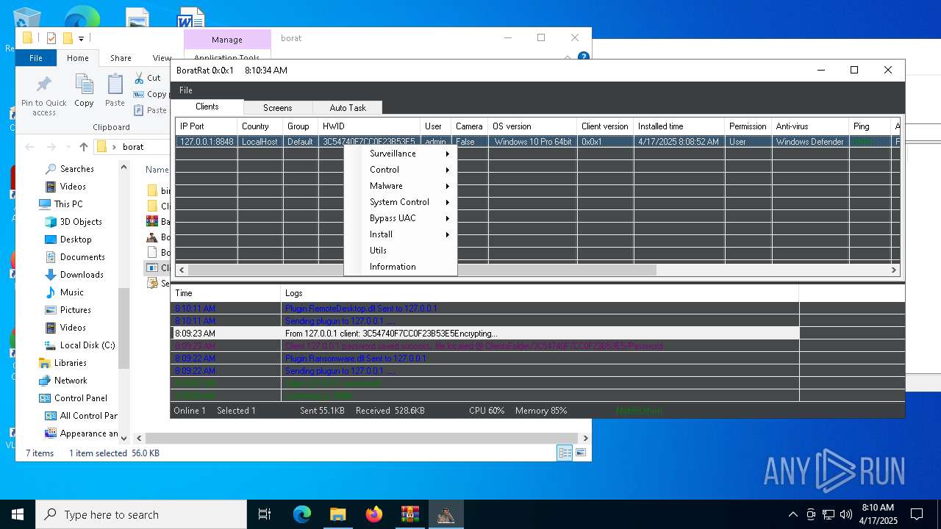Image resolution: width=941 pixels, height=529 pixels.
Task: Click the Anti-virus column header
Action: click(x=810, y=126)
